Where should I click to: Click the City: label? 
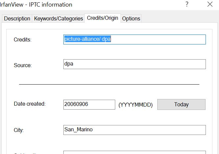coord(19,130)
